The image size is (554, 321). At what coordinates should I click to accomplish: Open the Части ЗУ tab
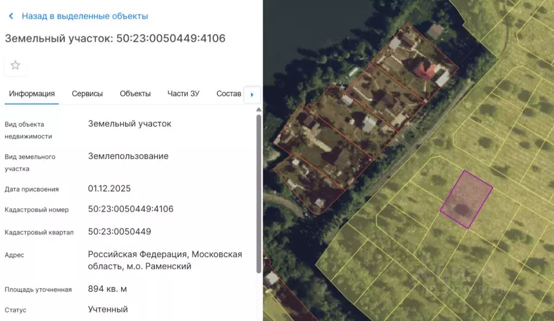tap(184, 93)
